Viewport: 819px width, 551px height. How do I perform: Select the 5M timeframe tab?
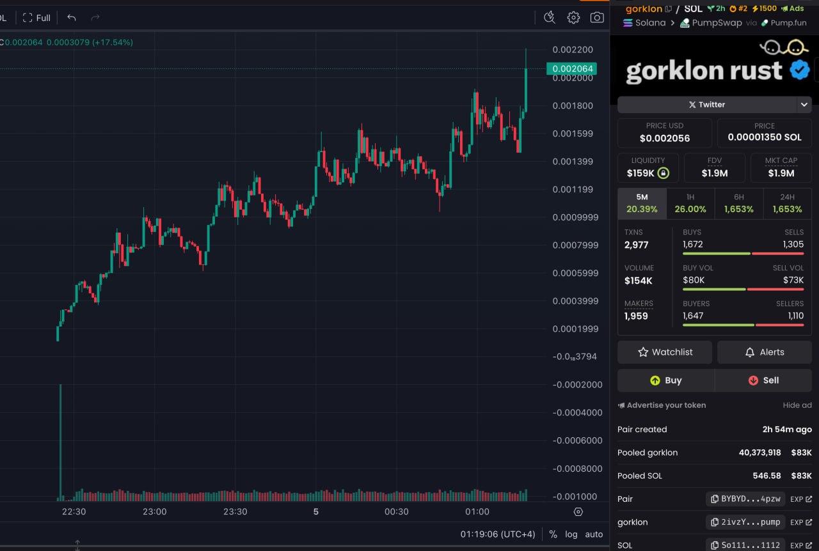(x=642, y=203)
